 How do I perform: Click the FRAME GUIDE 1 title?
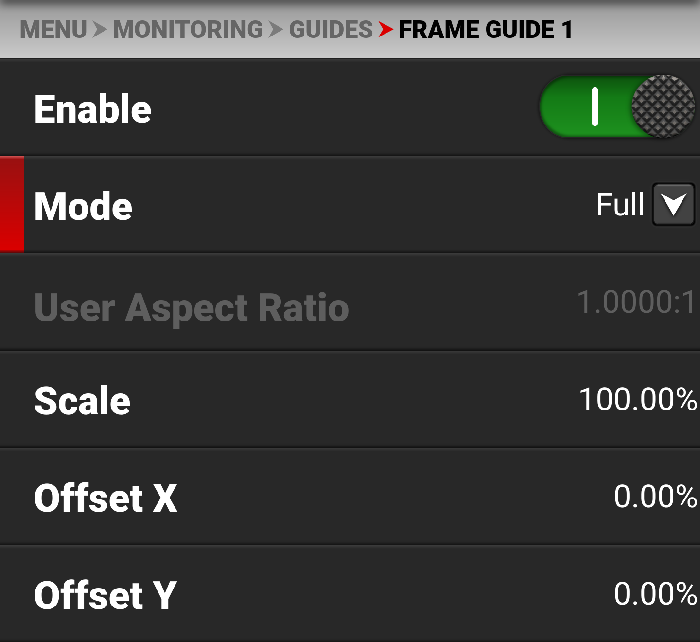(x=486, y=30)
